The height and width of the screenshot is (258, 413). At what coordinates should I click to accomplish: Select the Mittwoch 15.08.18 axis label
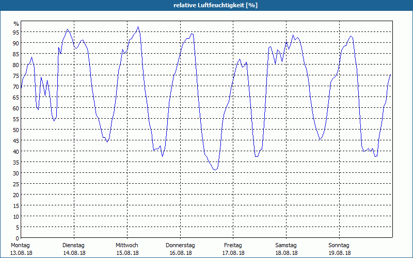(127, 249)
